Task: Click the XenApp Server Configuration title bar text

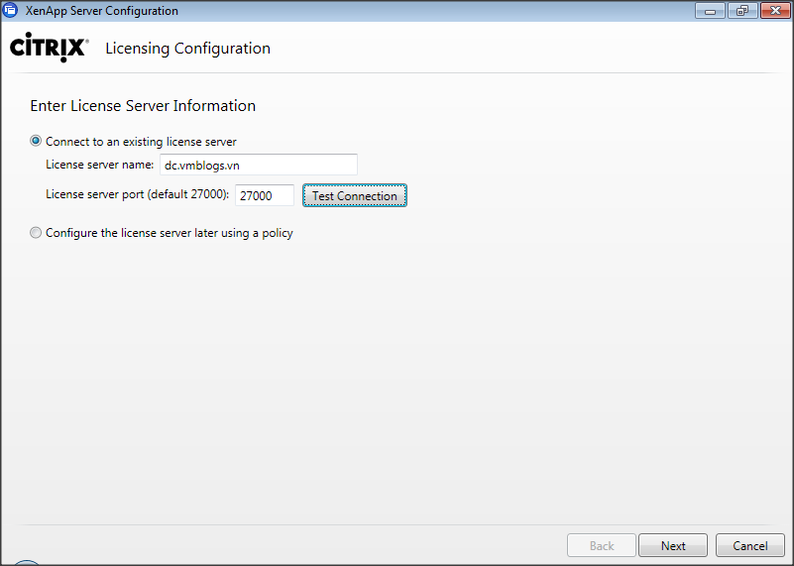Action: (x=101, y=11)
